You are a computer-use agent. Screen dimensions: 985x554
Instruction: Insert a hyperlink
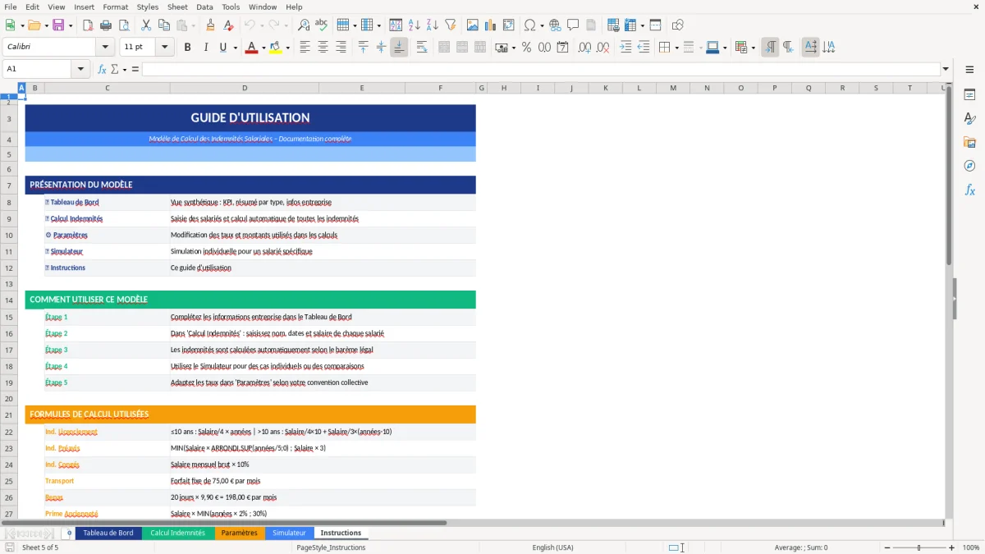pyautogui.click(x=555, y=25)
